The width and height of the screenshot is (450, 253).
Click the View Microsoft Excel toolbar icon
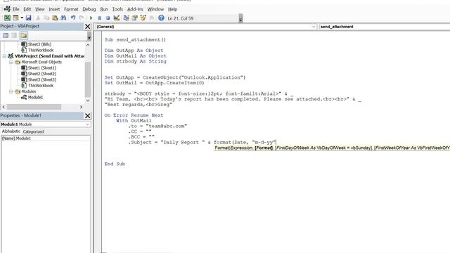[7, 18]
